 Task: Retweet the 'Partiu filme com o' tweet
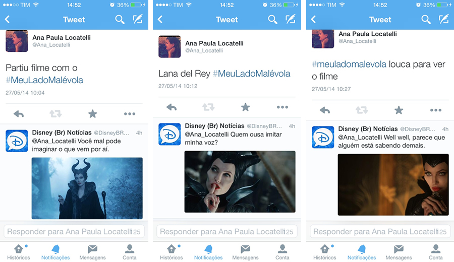55,114
